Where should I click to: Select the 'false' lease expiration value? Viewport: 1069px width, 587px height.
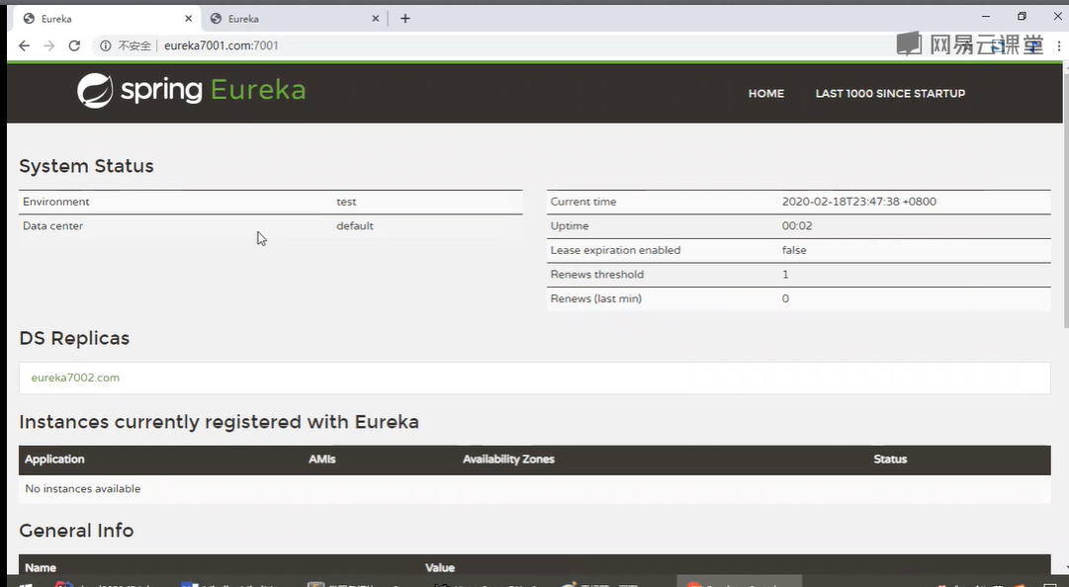(794, 250)
